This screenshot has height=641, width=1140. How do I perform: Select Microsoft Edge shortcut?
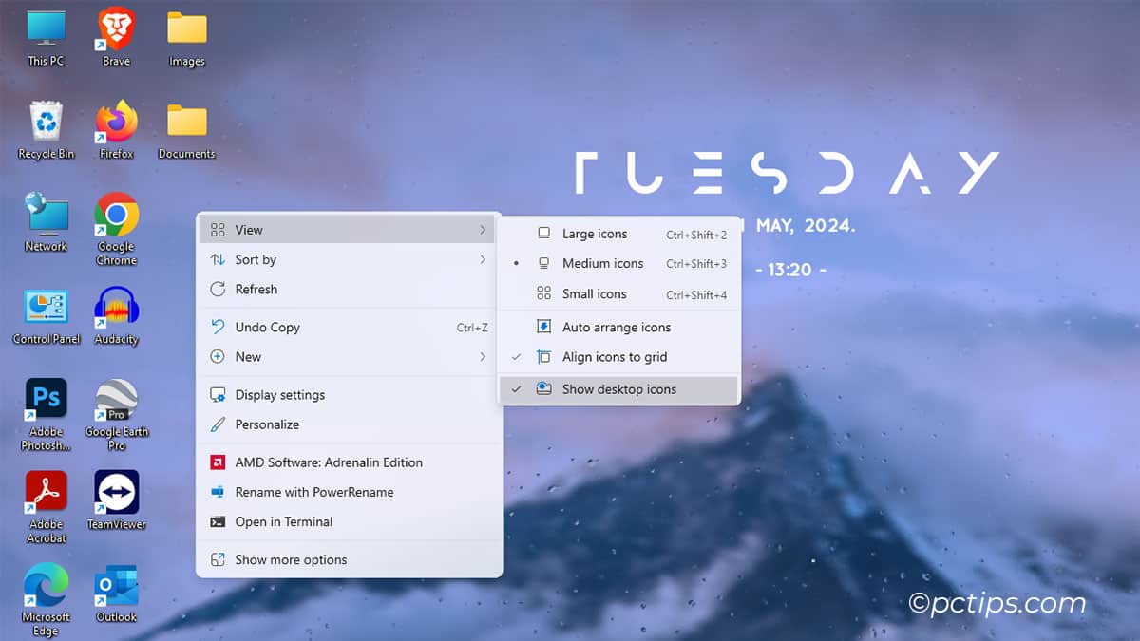point(46,598)
